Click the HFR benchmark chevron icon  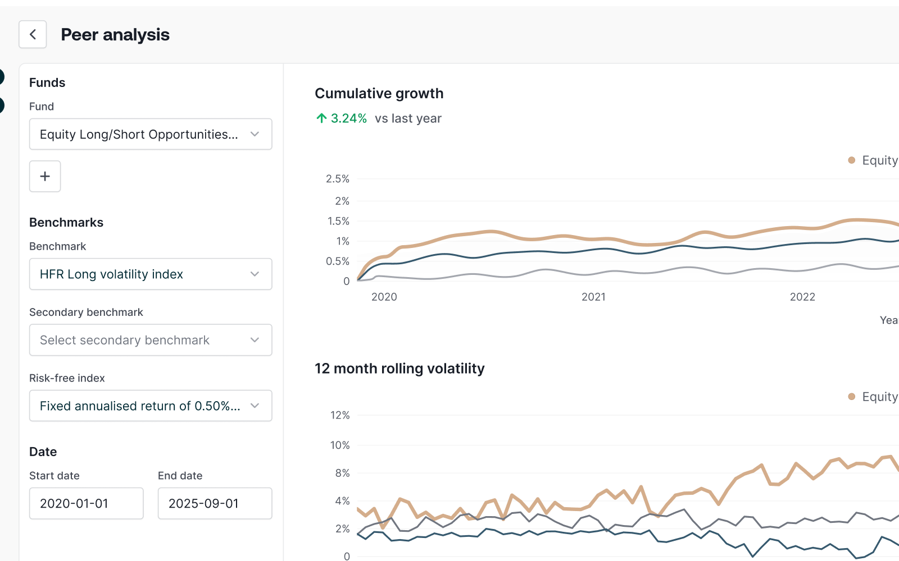coord(255,274)
